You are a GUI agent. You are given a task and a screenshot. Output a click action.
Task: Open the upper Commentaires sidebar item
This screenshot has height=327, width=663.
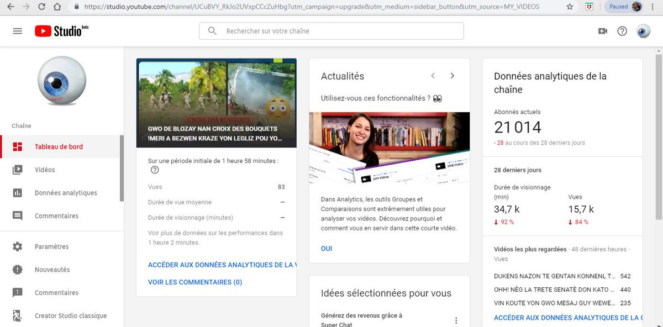click(61, 216)
